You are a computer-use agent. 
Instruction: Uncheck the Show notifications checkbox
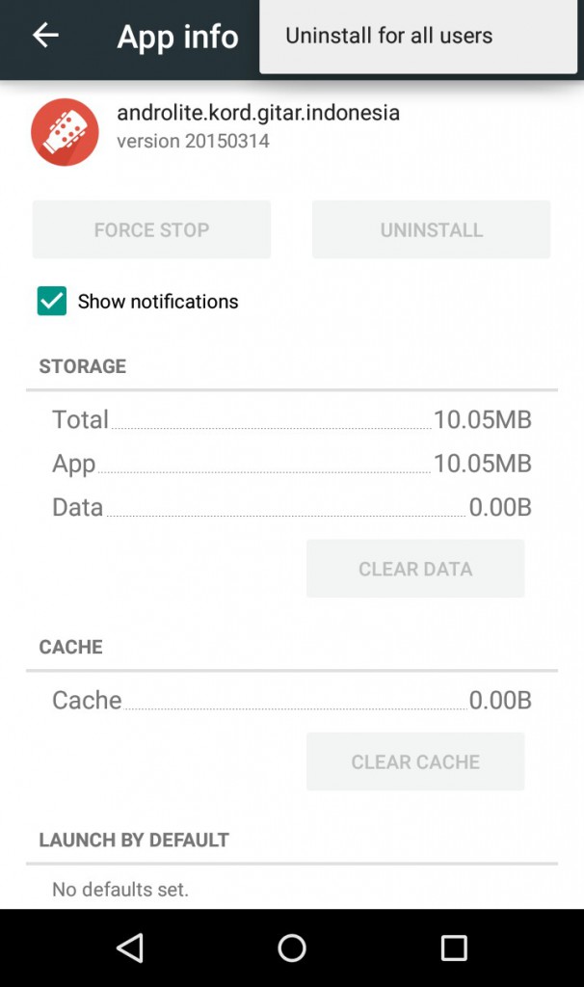click(52, 302)
